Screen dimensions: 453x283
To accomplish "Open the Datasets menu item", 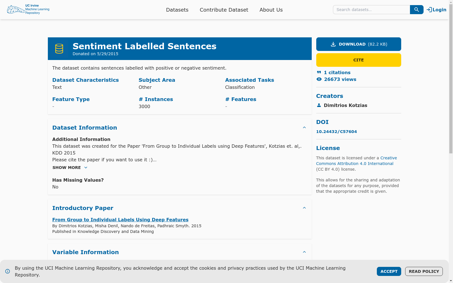I will click(x=177, y=10).
